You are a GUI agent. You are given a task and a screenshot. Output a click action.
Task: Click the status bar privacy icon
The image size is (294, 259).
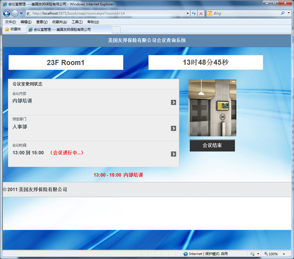click(x=253, y=254)
